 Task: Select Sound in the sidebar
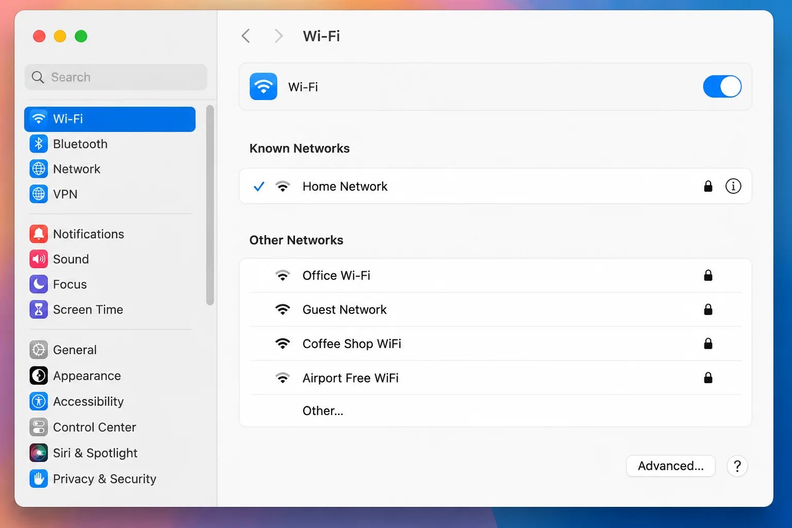pos(110,259)
